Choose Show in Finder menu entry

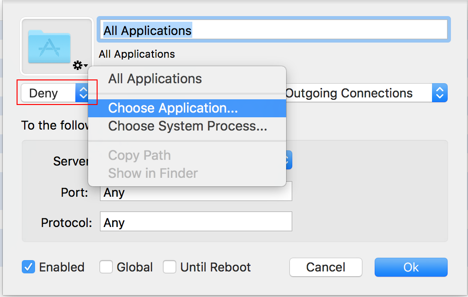click(x=153, y=173)
